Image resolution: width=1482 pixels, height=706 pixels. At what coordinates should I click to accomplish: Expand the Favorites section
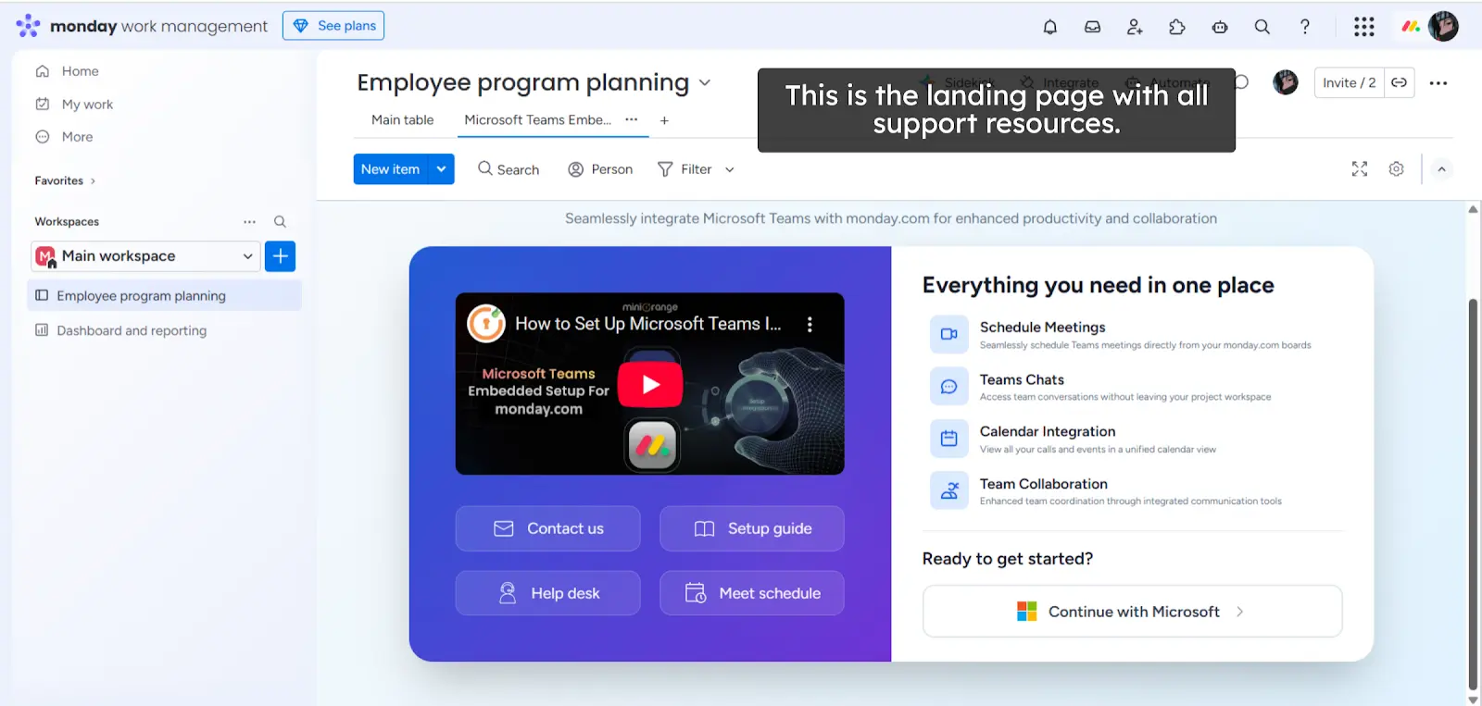coord(65,180)
